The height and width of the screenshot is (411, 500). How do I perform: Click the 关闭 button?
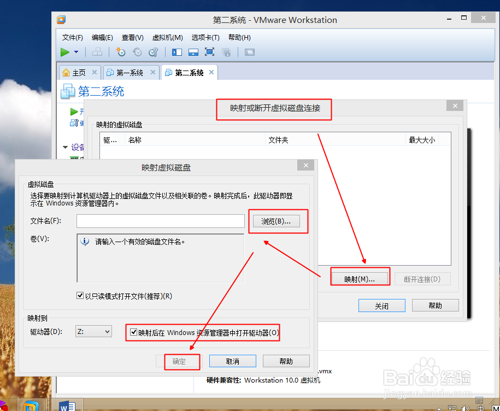(382, 306)
